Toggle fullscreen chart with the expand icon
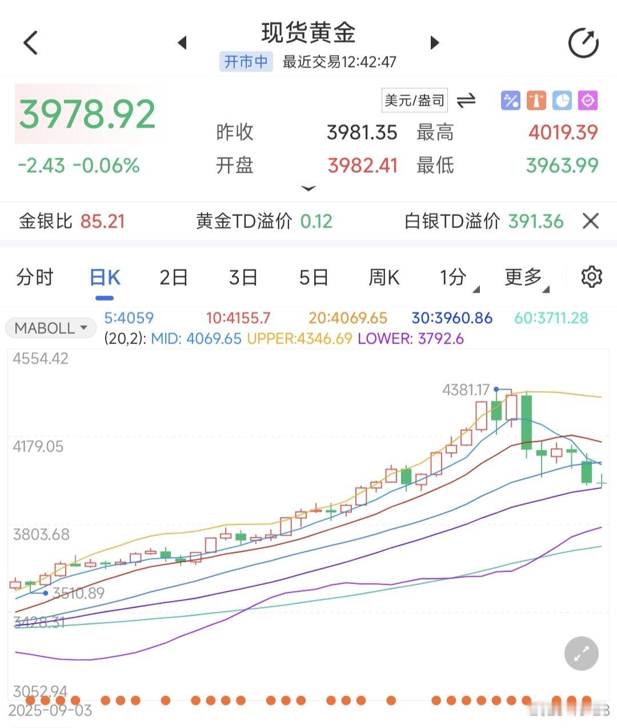The image size is (617, 728). [x=581, y=653]
